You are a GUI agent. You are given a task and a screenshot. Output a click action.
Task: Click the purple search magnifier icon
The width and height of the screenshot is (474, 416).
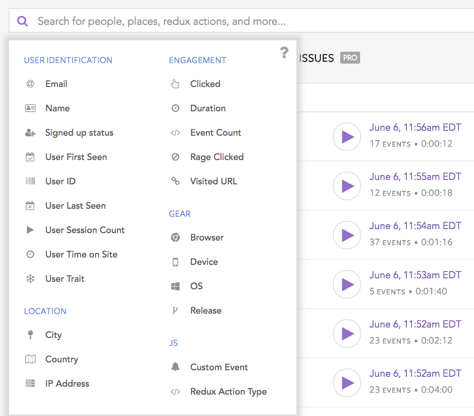[x=22, y=21]
